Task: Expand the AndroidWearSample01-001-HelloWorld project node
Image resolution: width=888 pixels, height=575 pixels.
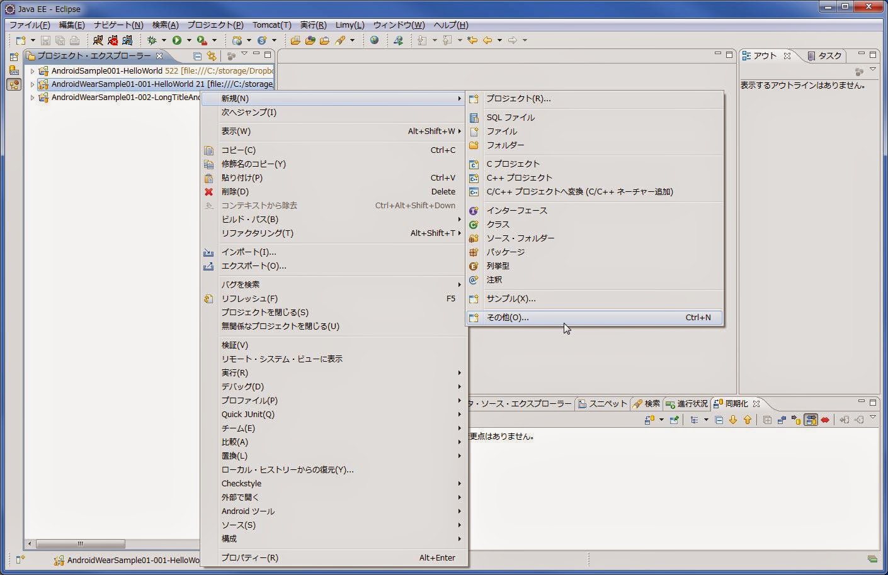Action: coord(32,84)
